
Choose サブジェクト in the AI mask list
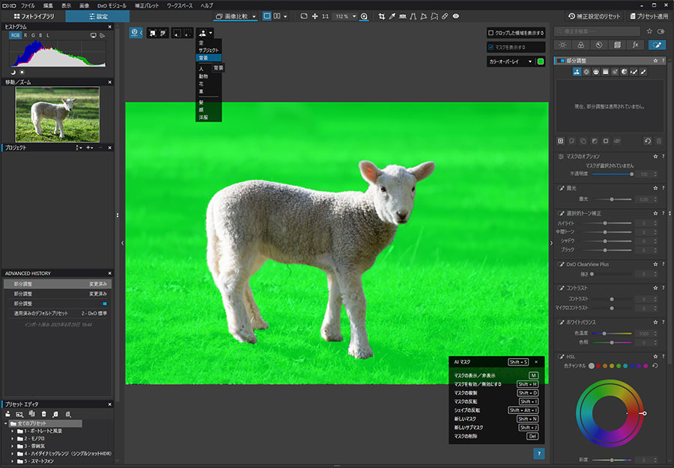pyautogui.click(x=208, y=50)
